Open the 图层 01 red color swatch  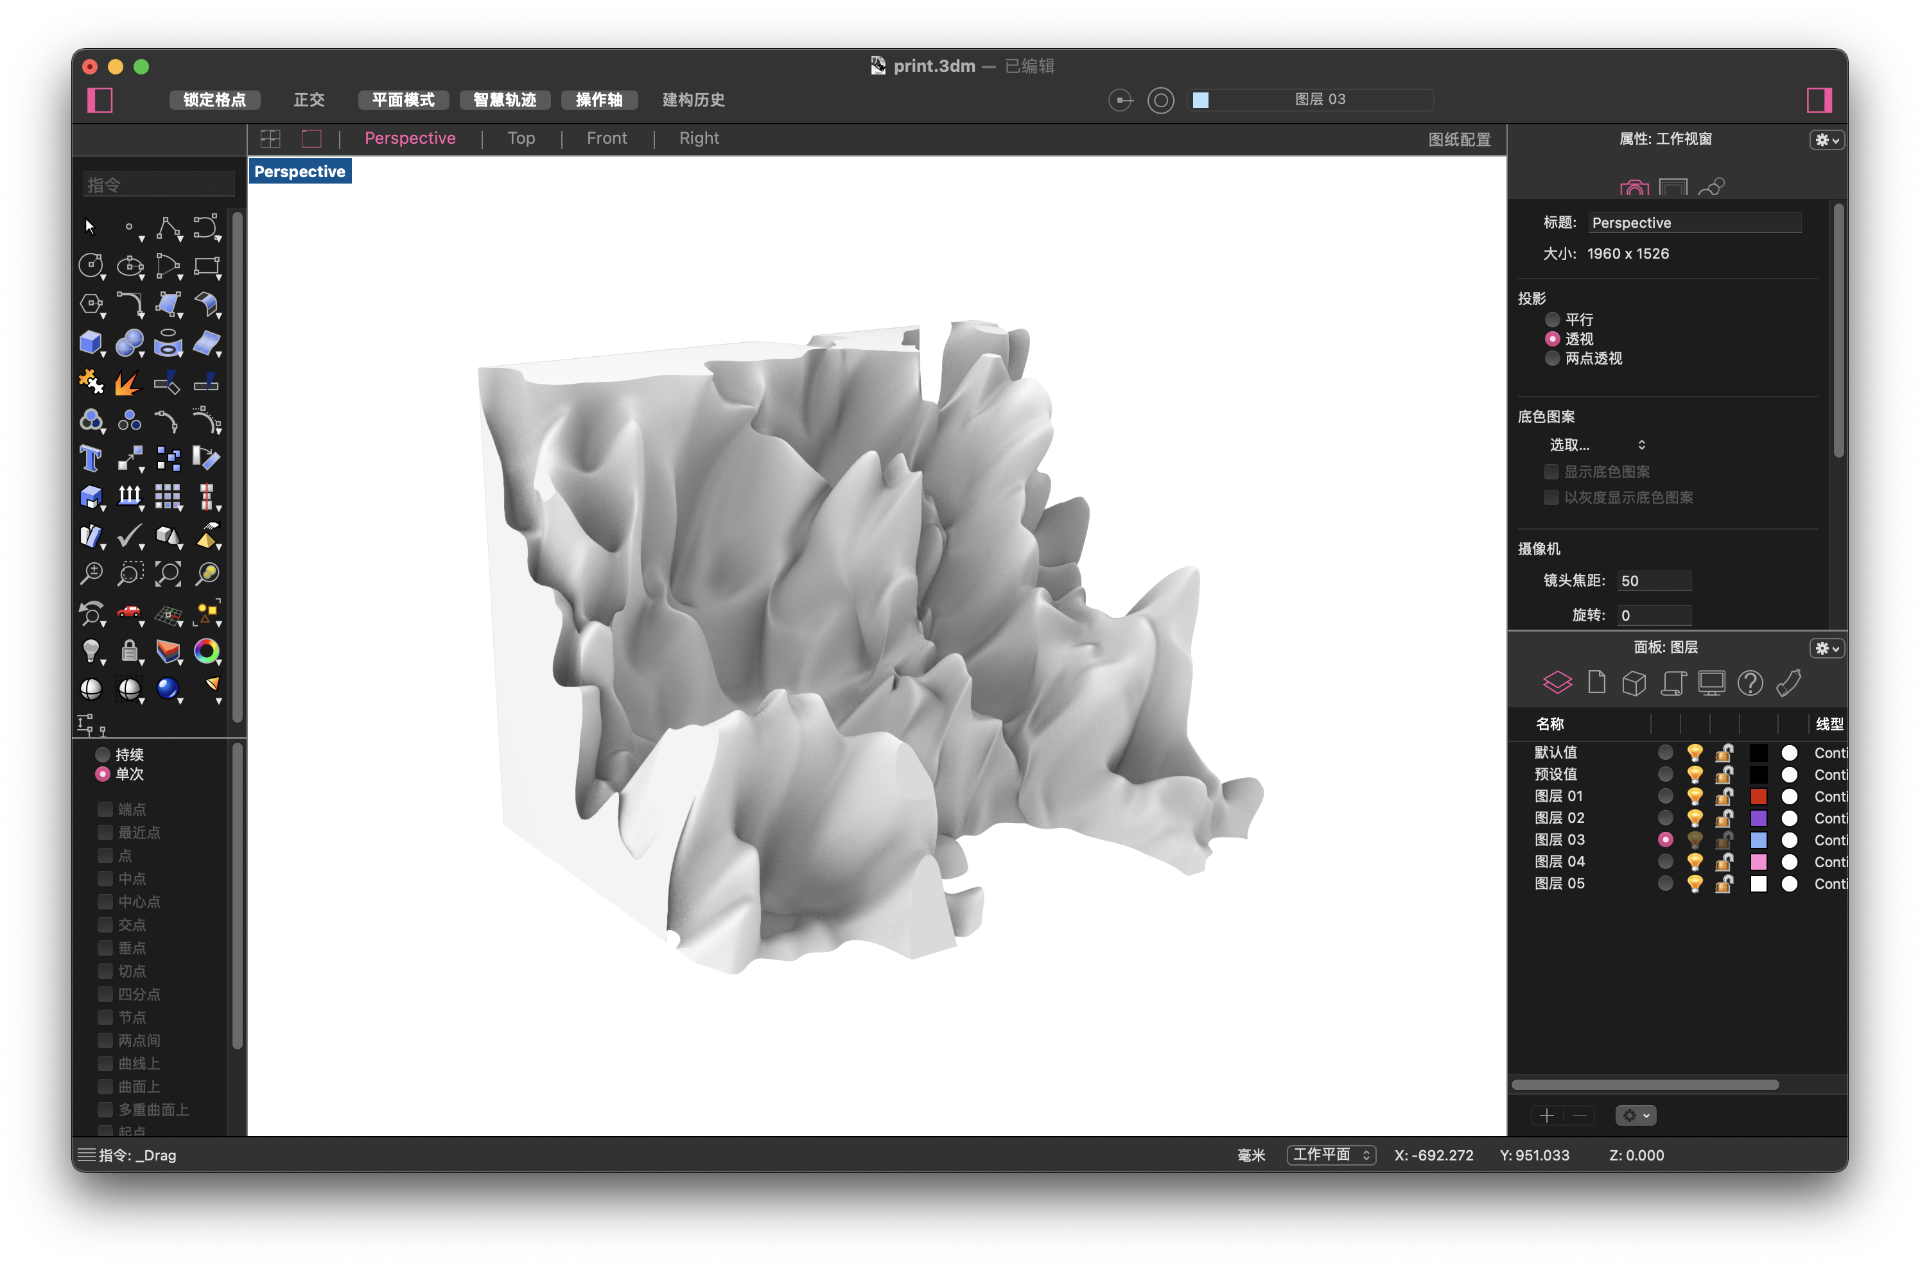pos(1758,796)
